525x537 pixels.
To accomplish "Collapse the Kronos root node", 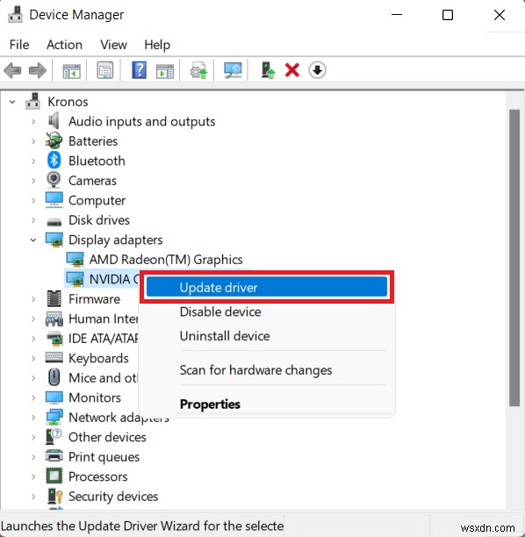I will (12, 102).
